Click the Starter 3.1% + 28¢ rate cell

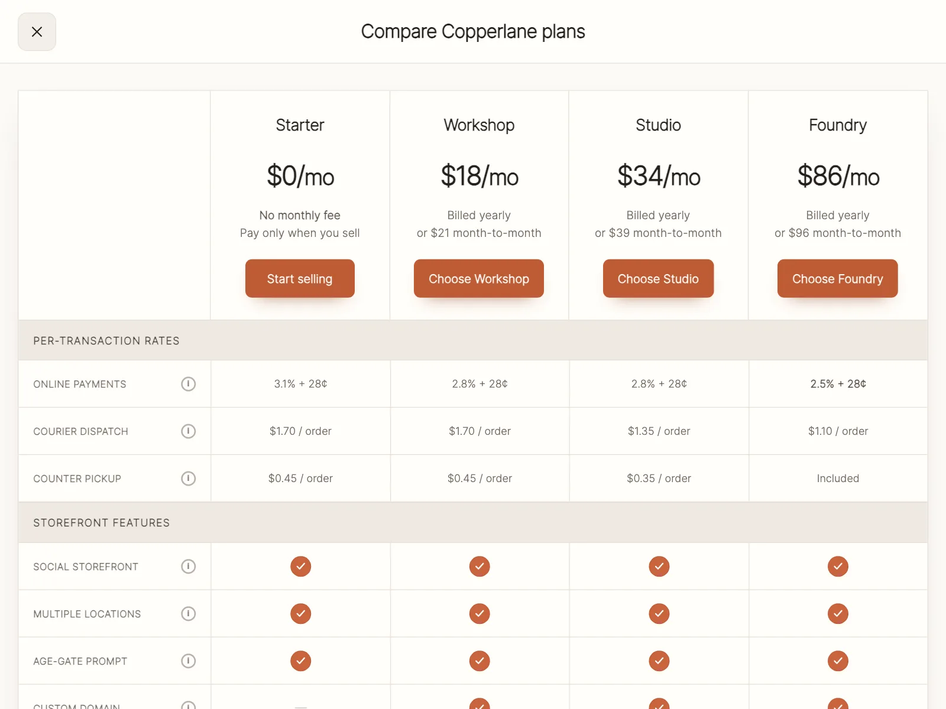pos(300,384)
